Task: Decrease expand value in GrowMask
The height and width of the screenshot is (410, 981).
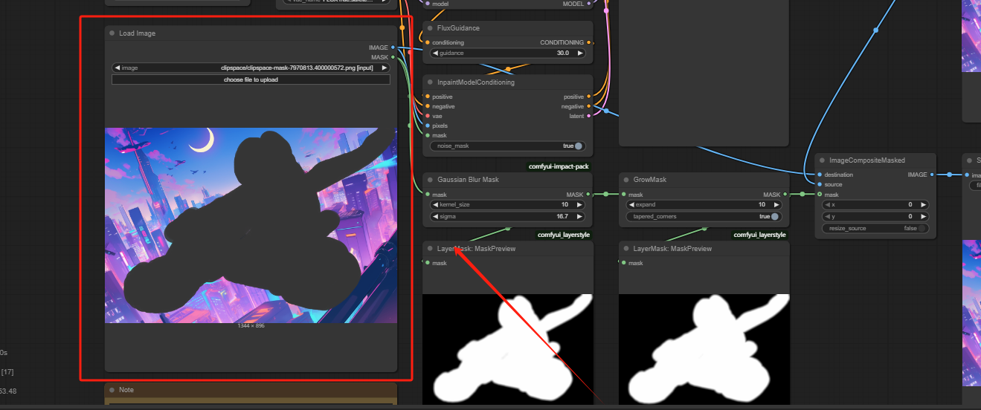Action: pos(631,204)
